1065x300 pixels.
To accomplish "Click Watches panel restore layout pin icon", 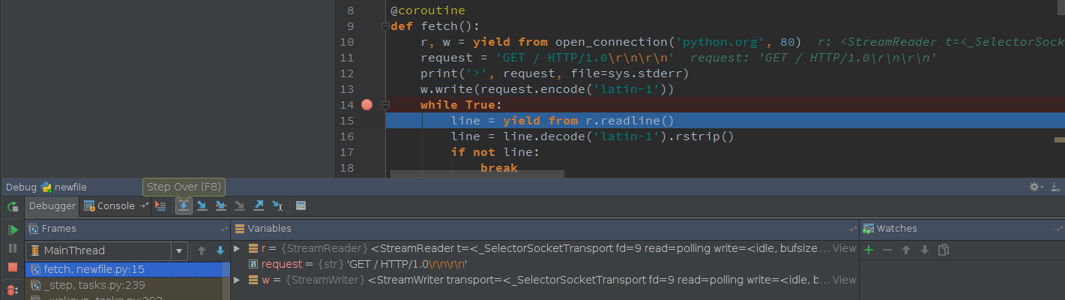I will 1058,229.
